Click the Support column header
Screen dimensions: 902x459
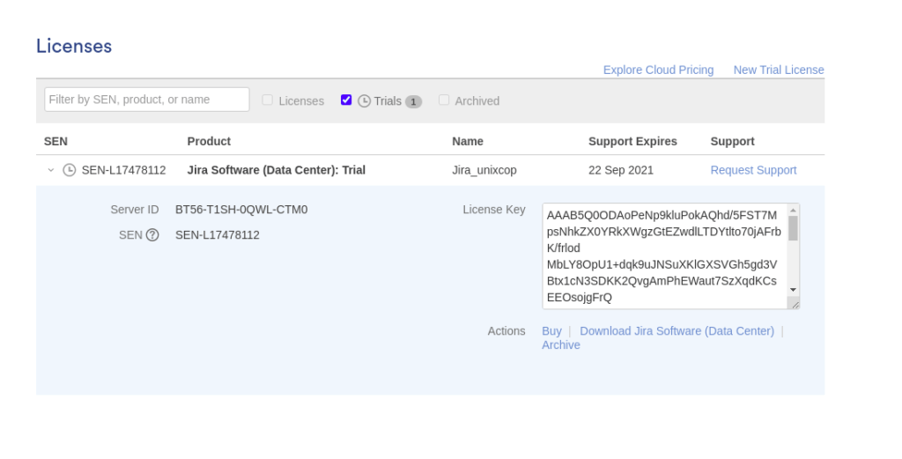click(x=732, y=142)
